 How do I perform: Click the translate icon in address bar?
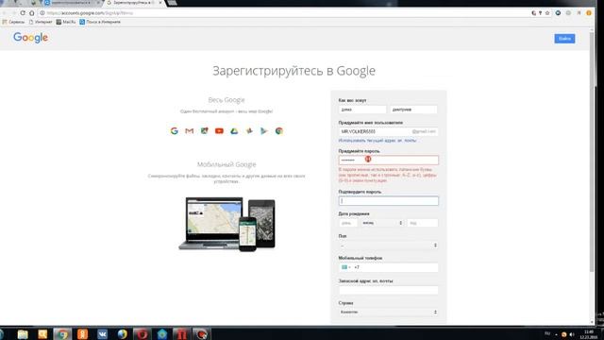coord(534,13)
